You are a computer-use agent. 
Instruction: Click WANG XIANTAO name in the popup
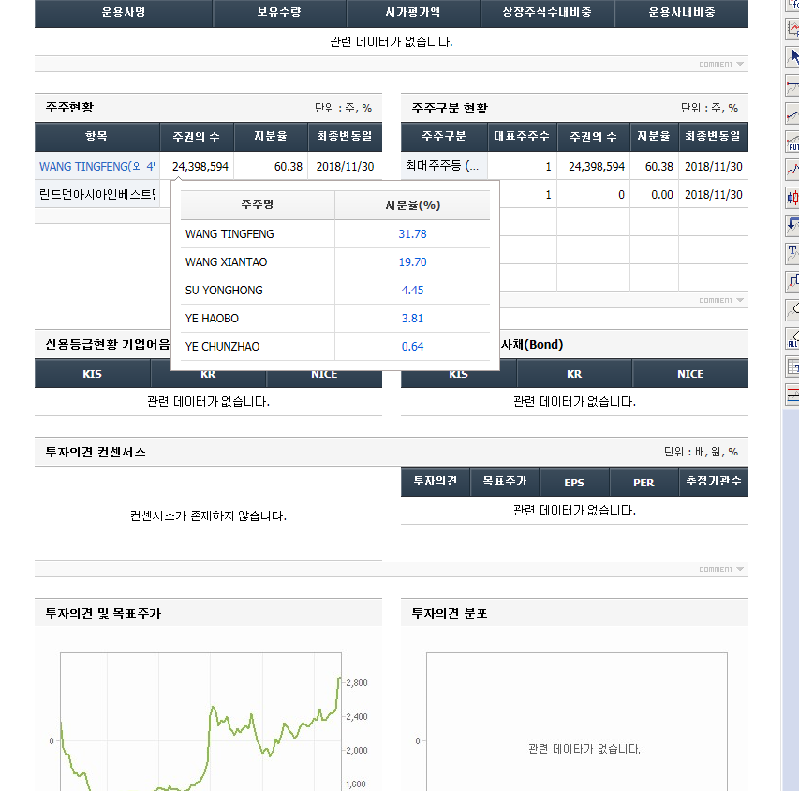click(x=226, y=262)
